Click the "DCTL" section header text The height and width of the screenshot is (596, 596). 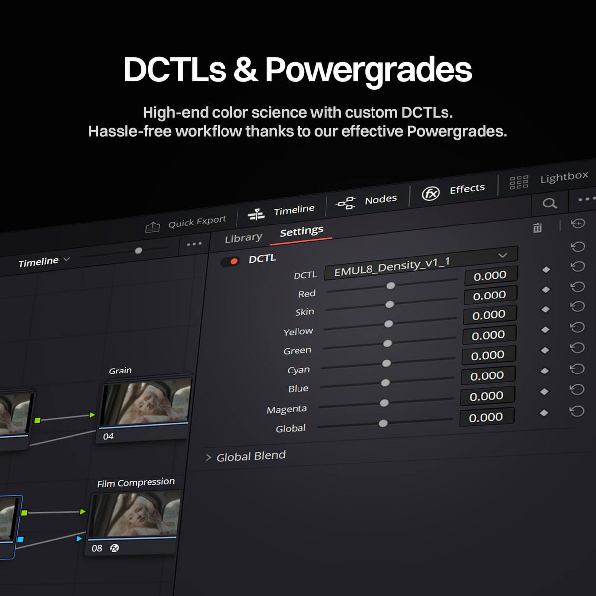[262, 259]
